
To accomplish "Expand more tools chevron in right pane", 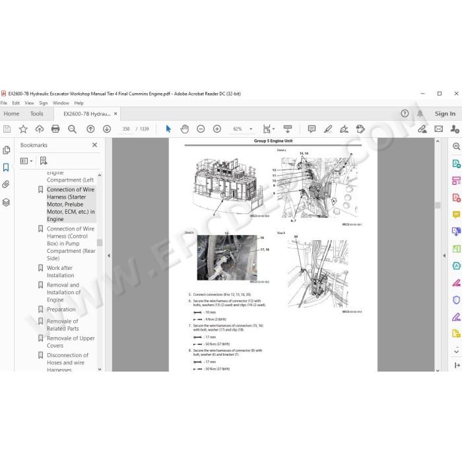I will 456,351.
